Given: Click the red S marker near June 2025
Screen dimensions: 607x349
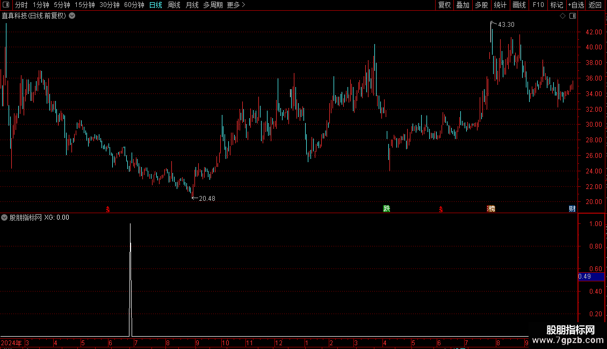Looking at the screenshot, I should [x=441, y=209].
